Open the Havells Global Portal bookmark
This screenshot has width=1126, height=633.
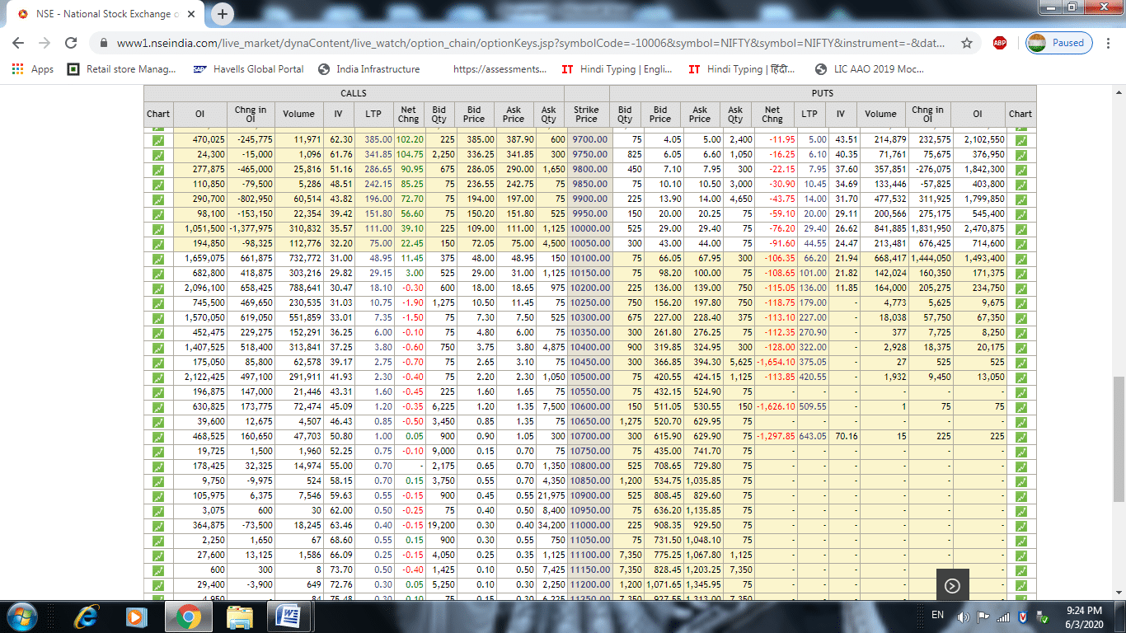coord(248,69)
